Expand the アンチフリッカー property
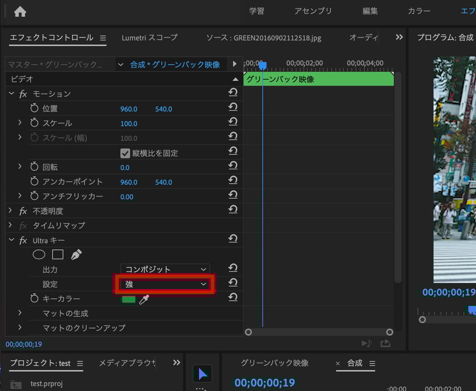Screen dimensions: 476x391 [20, 196]
